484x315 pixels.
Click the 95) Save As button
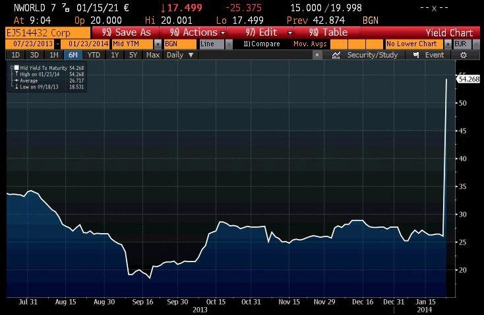[126, 32]
